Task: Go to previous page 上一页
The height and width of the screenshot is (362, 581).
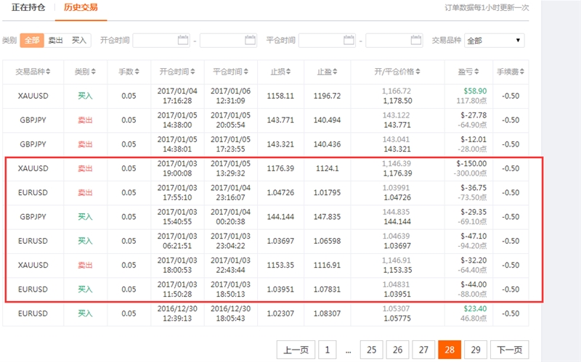Action: [x=296, y=350]
